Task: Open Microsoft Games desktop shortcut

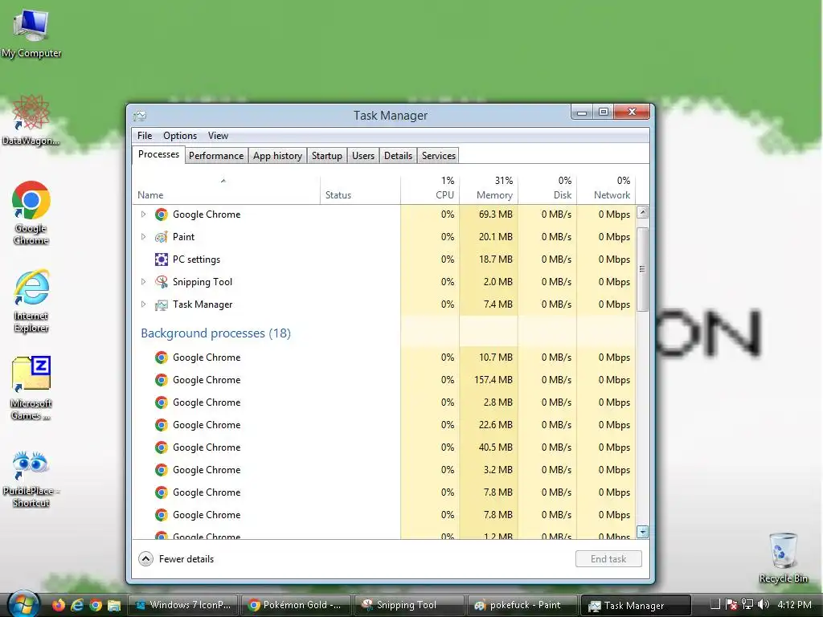Action: (31, 388)
